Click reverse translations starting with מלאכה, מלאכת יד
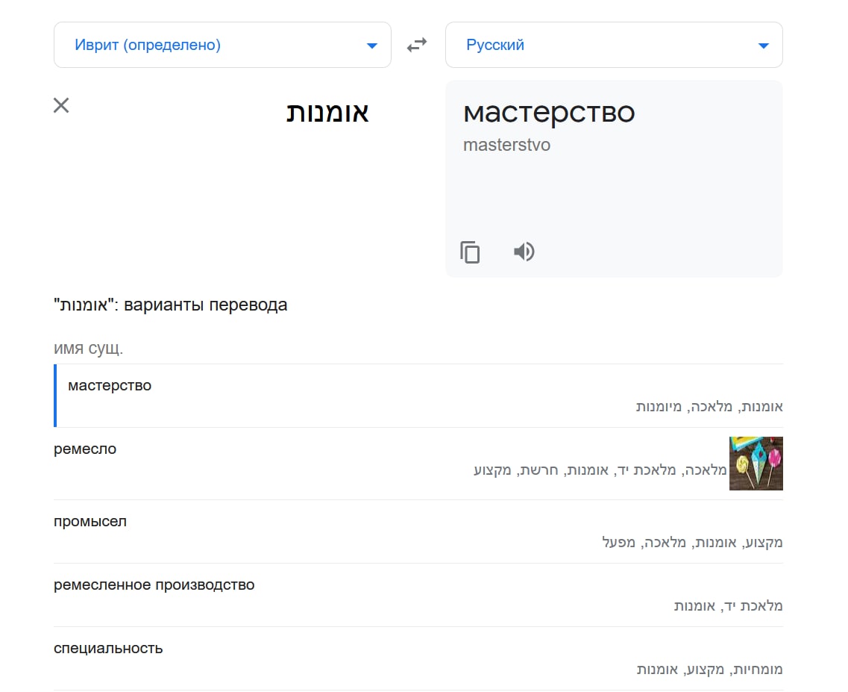The image size is (848, 692). [x=600, y=470]
